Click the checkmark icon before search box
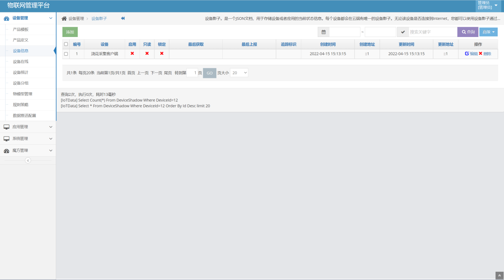 (x=403, y=32)
